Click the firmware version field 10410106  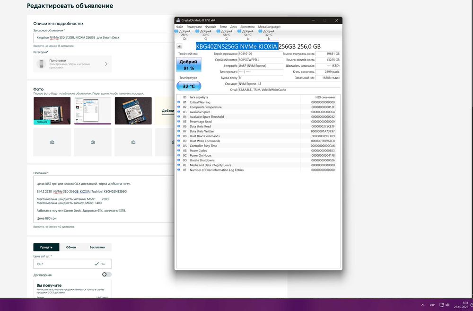(261, 54)
